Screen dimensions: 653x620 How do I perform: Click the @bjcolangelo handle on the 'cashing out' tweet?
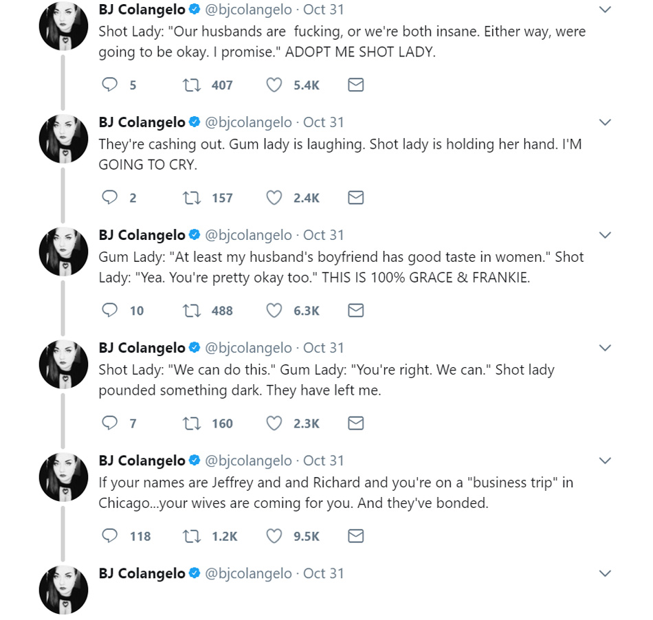(248, 122)
